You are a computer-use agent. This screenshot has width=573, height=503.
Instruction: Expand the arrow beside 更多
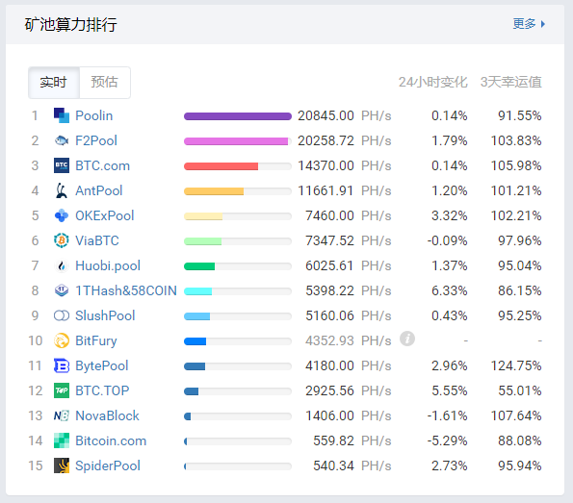(543, 24)
